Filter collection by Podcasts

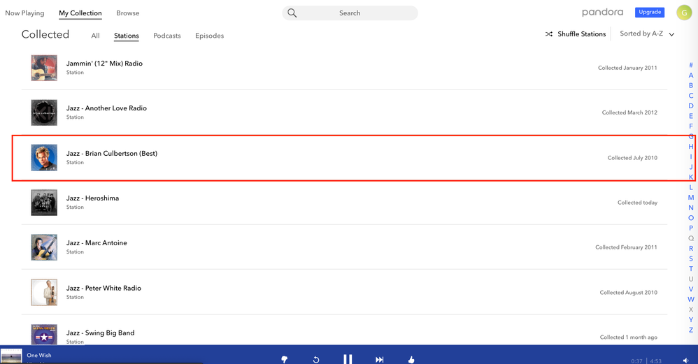click(167, 36)
